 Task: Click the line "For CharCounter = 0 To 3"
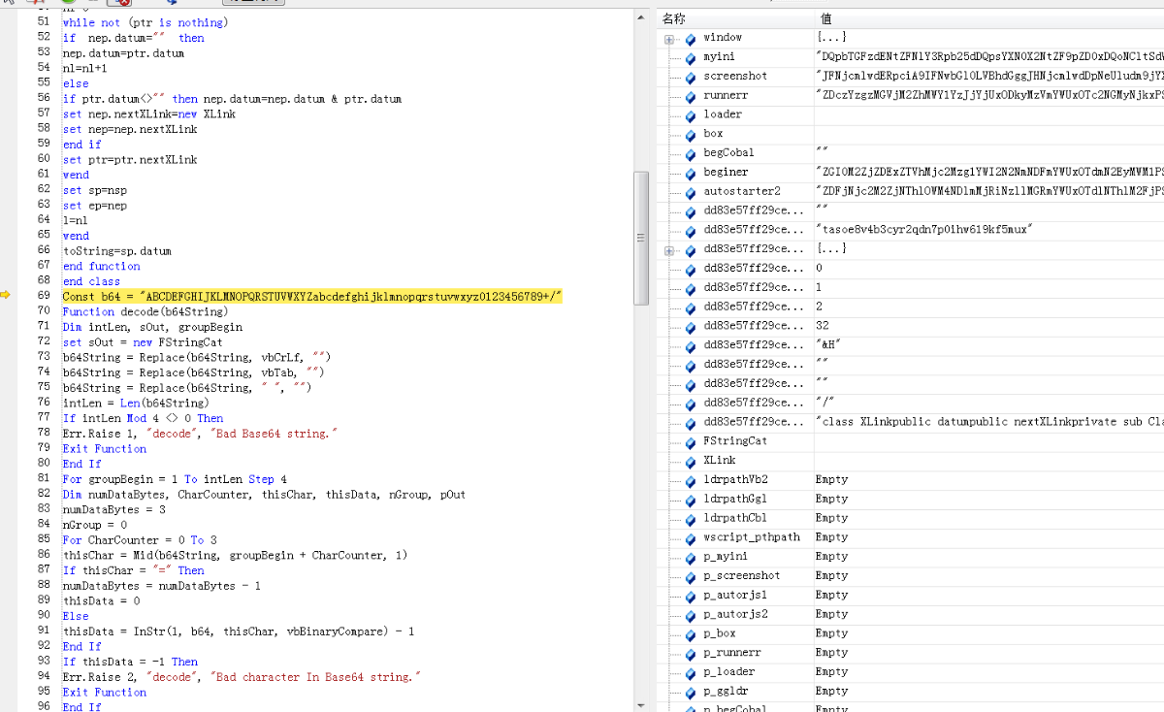point(140,540)
